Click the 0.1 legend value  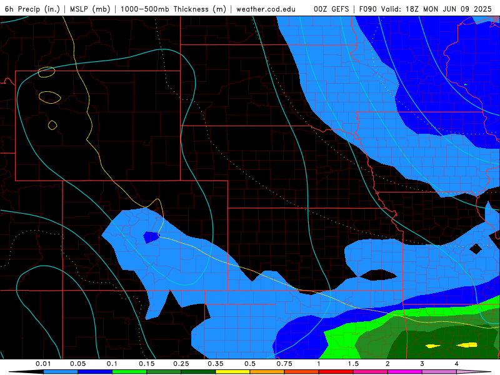[x=112, y=364]
